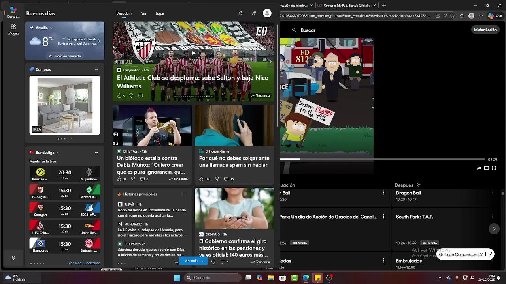This screenshot has height=284, width=506.
Task: Open Windows Start menu
Action: 177,278
